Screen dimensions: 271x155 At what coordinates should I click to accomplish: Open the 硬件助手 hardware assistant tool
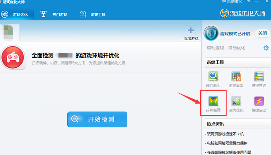click(x=213, y=79)
